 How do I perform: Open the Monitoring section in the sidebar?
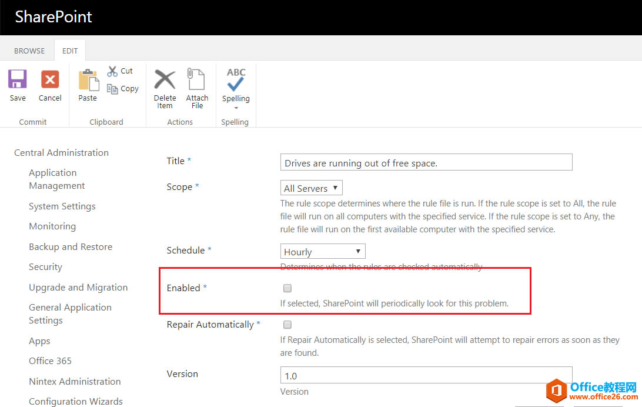[52, 226]
